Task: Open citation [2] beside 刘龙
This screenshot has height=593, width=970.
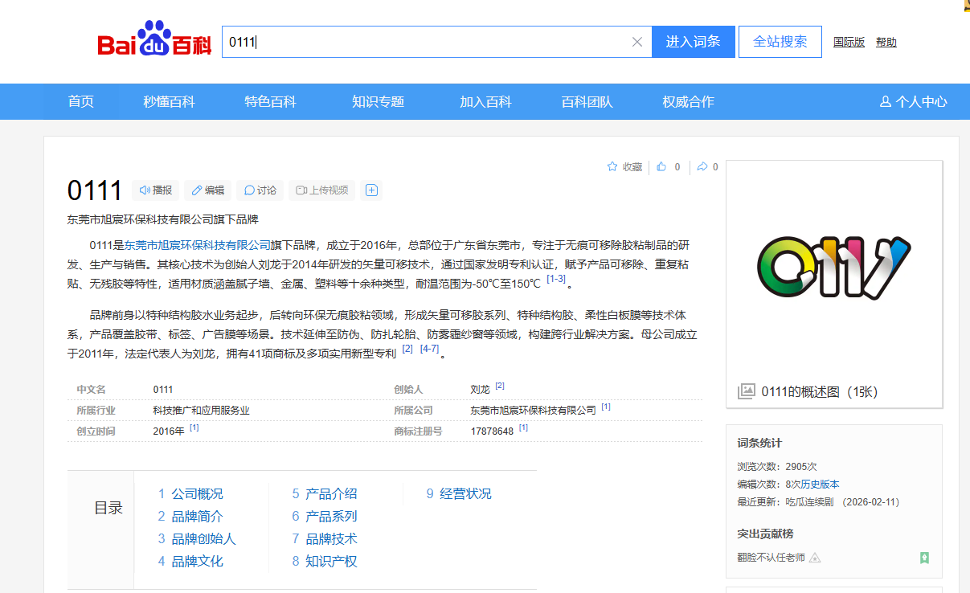Action: [500, 385]
